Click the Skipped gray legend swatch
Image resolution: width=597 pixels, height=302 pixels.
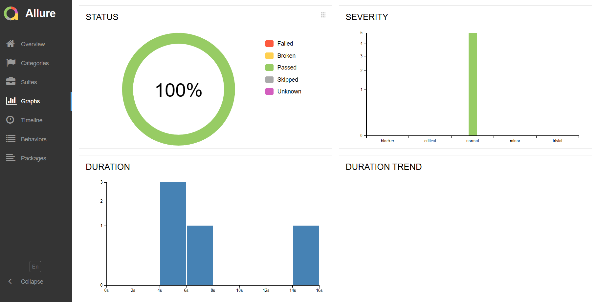[269, 80]
